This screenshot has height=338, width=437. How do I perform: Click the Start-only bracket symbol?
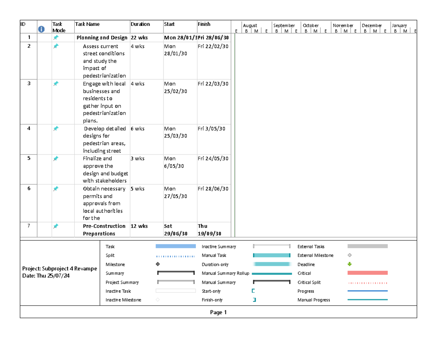[253, 291]
